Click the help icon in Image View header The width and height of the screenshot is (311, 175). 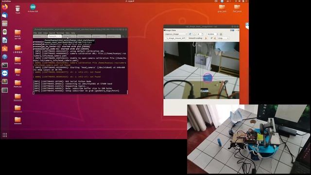coord(233,30)
